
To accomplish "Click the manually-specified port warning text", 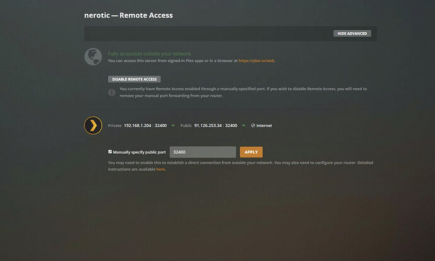I will pos(243,92).
